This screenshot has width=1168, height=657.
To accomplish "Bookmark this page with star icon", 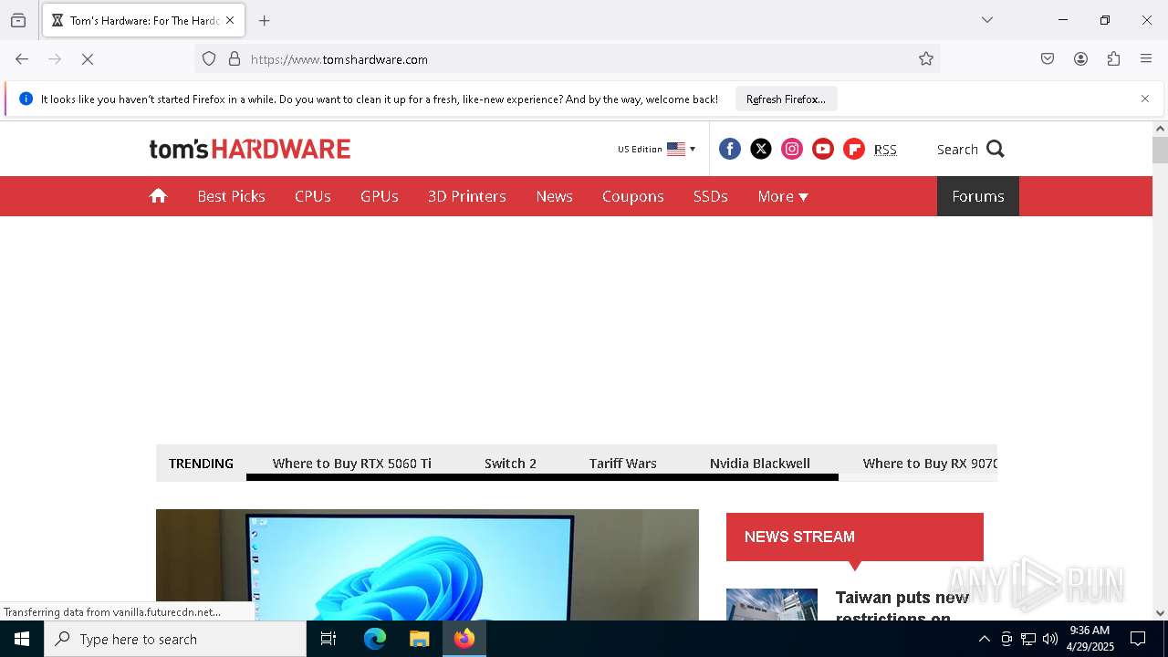I will (x=926, y=59).
